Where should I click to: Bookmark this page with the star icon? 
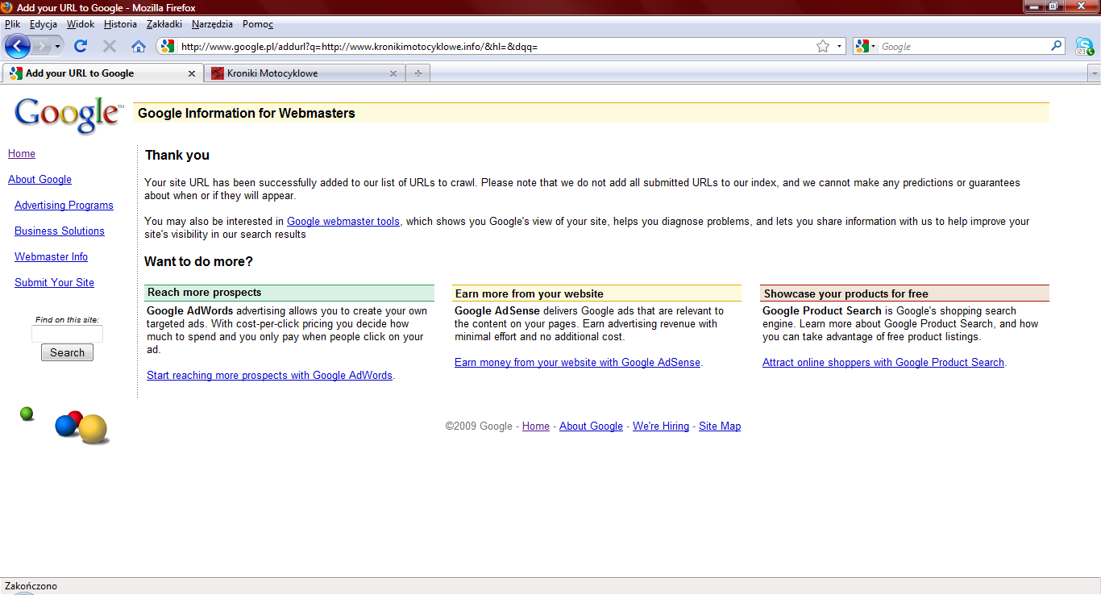point(822,46)
